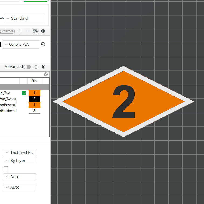
Task: Open the By layer print sequence dropdown
Action: click(20, 161)
